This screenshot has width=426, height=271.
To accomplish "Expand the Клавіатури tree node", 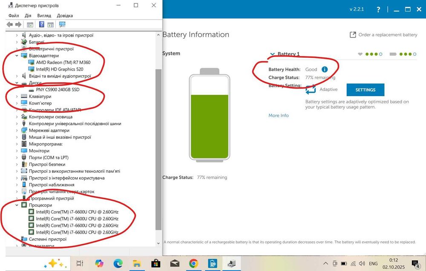I will 17,96.
